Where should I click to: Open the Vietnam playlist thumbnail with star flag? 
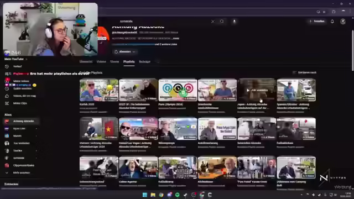coord(98,129)
